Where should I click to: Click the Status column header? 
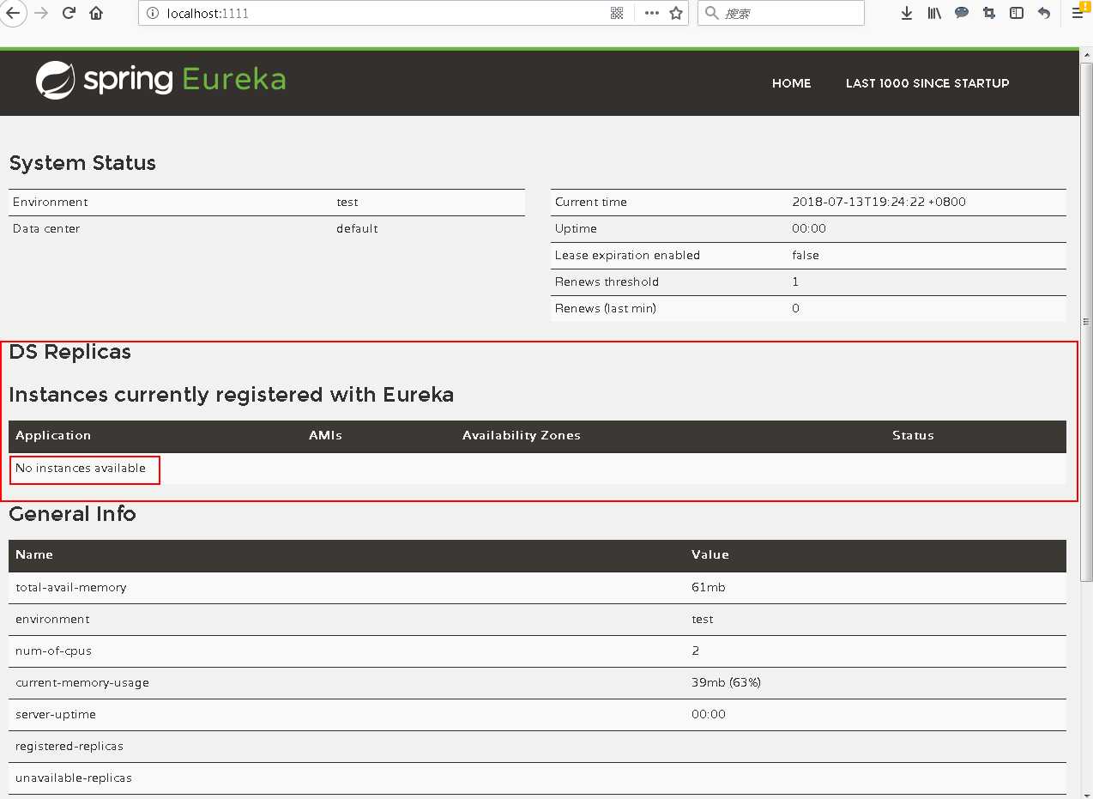pos(913,435)
